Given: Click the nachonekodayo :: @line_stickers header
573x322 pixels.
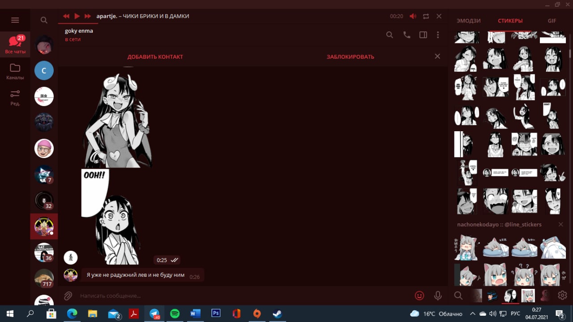Looking at the screenshot, I should coord(499,224).
